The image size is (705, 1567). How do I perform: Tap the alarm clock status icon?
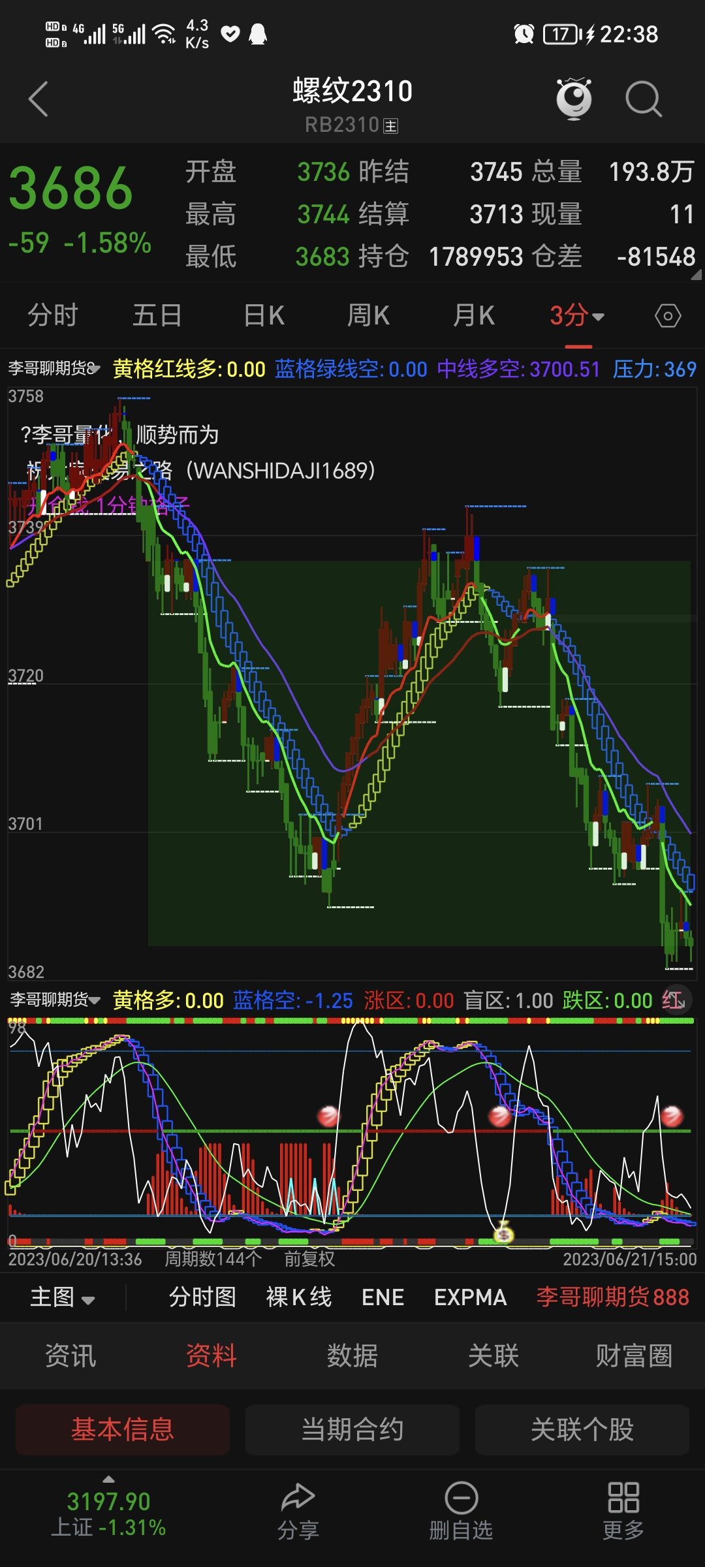tap(524, 34)
